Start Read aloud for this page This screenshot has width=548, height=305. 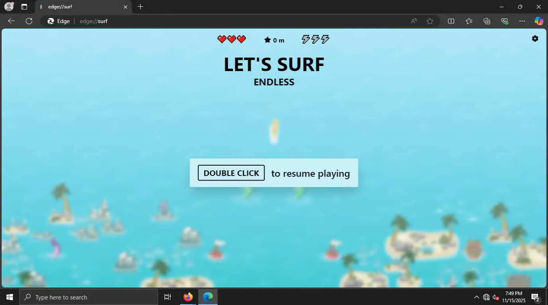(x=414, y=21)
